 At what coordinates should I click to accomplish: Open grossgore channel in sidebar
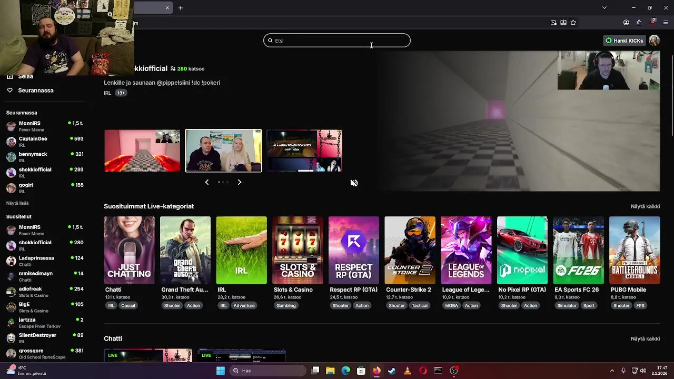point(45,353)
